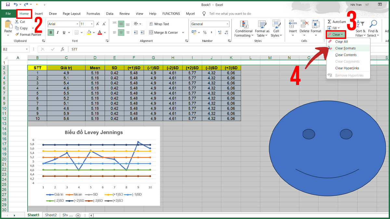Click the Percent Style icon
Viewport: 390px width, 219px height.
point(204,32)
